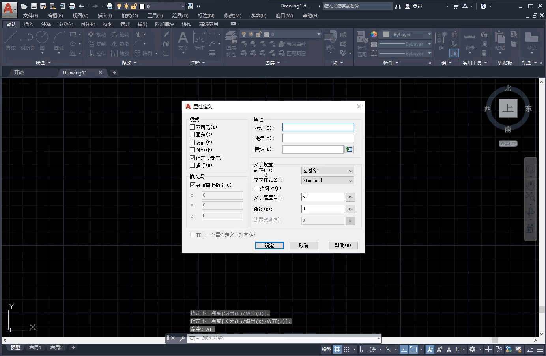Image resolution: width=546 pixels, height=356 pixels.
Task: Expand the ByLayer color dropdown
Action: point(429,34)
